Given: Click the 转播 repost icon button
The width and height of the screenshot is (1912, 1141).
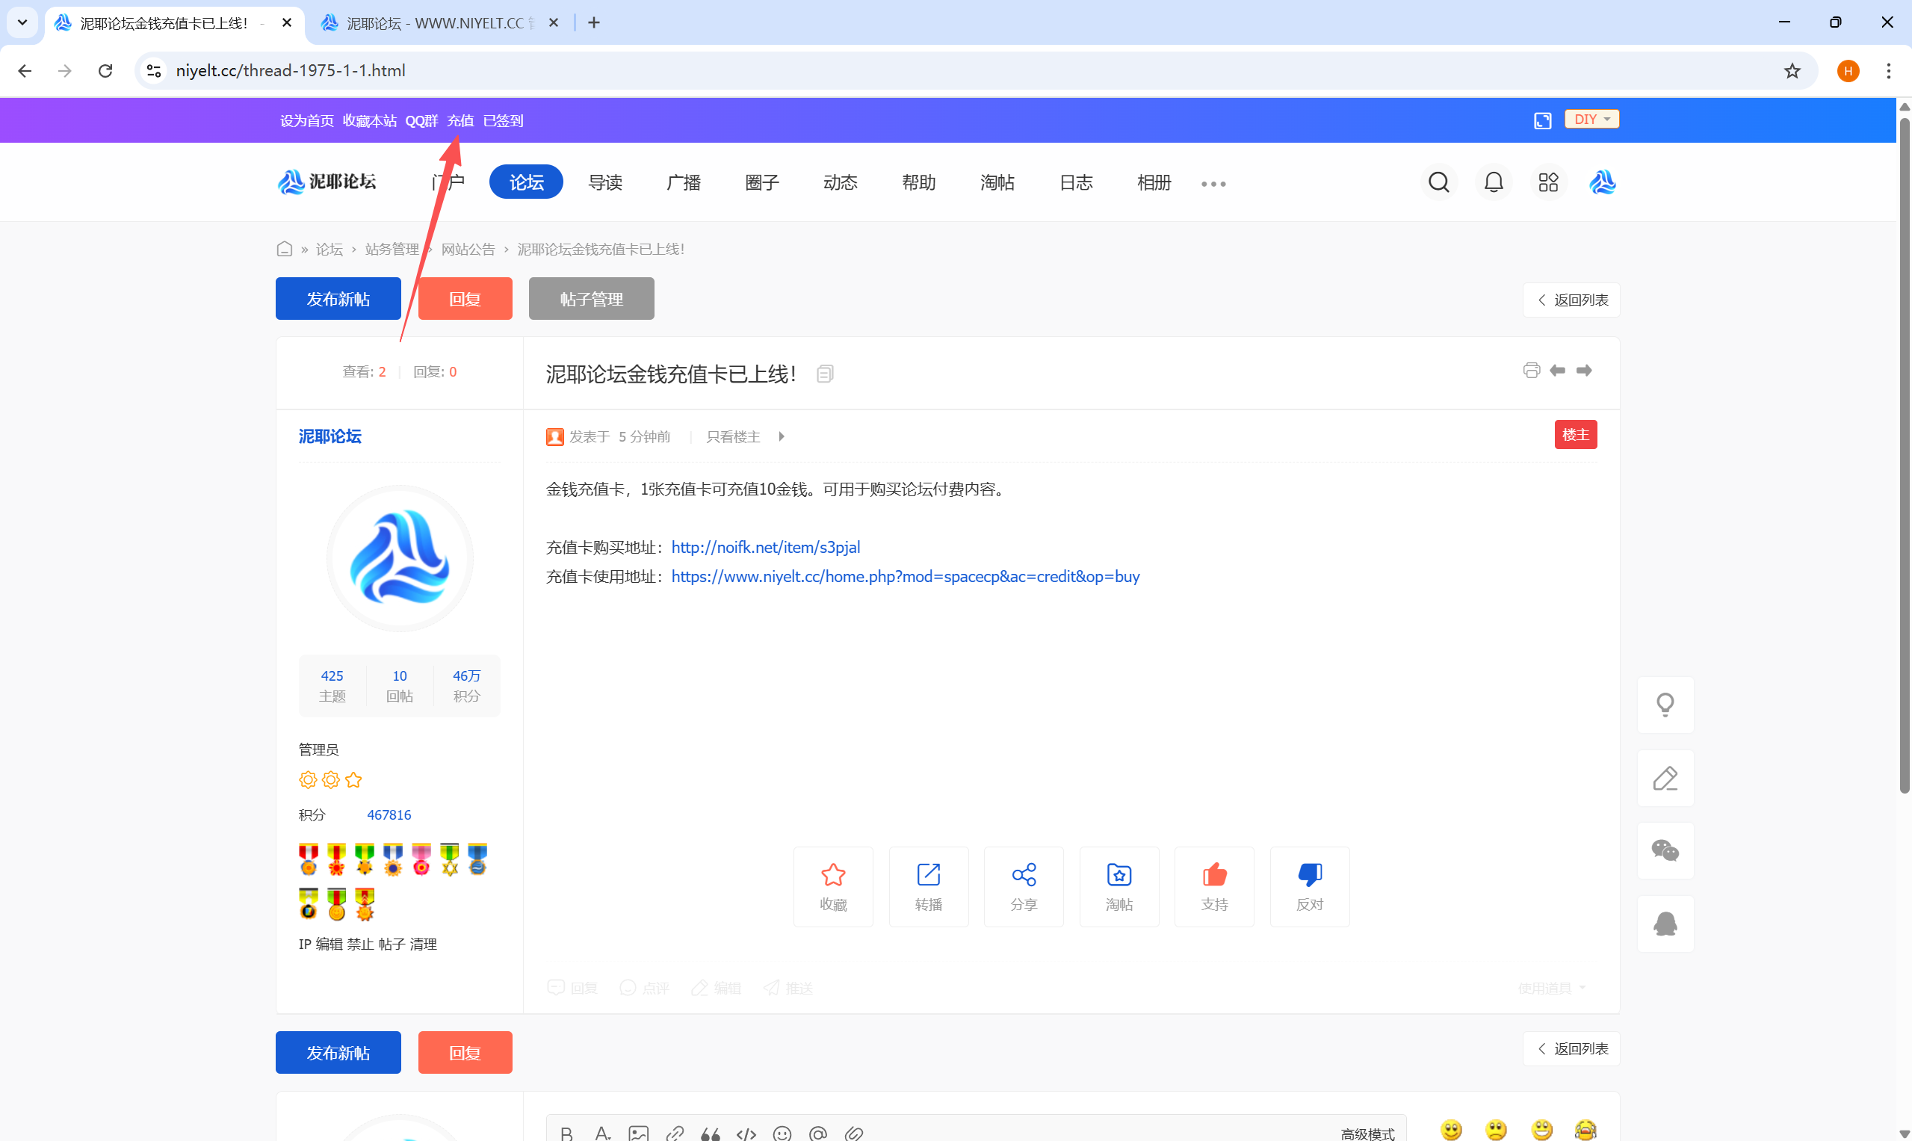Looking at the screenshot, I should tap(928, 886).
